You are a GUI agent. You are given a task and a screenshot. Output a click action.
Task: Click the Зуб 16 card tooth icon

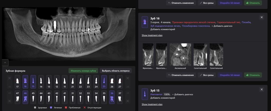coord(145,21)
